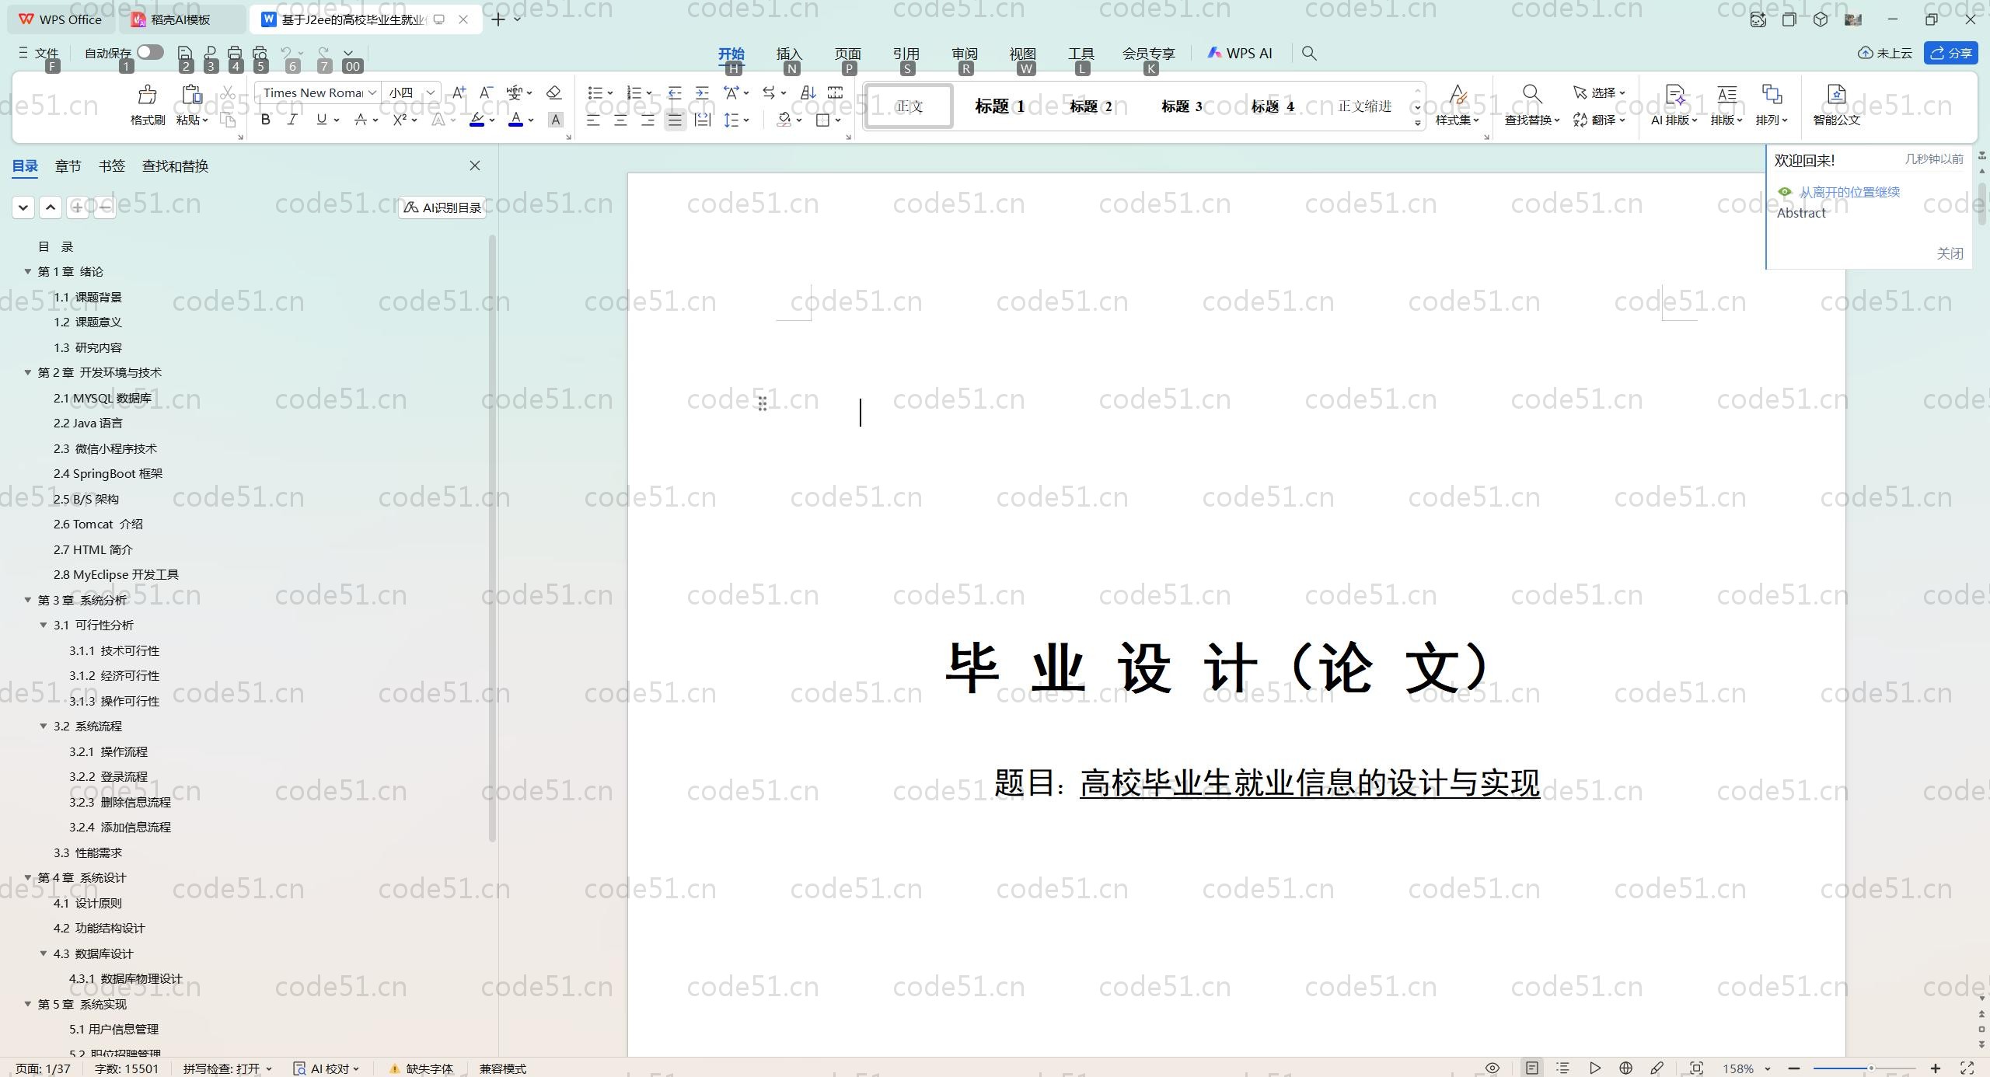Image resolution: width=1990 pixels, height=1077 pixels.
Task: Switch to the 章节 navigation tab
Action: coord(68,166)
